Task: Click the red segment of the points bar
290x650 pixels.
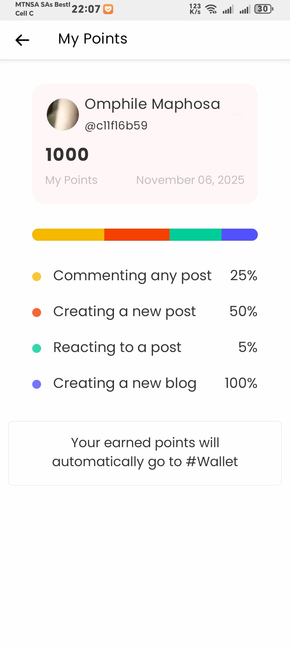Action: (137, 235)
